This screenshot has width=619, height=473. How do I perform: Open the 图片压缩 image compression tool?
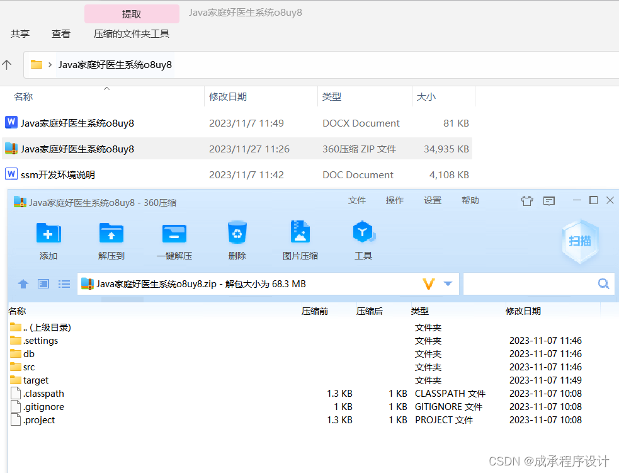point(300,232)
